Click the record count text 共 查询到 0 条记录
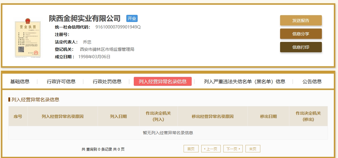Viewport: 338px width, 158px height. (x=97, y=149)
